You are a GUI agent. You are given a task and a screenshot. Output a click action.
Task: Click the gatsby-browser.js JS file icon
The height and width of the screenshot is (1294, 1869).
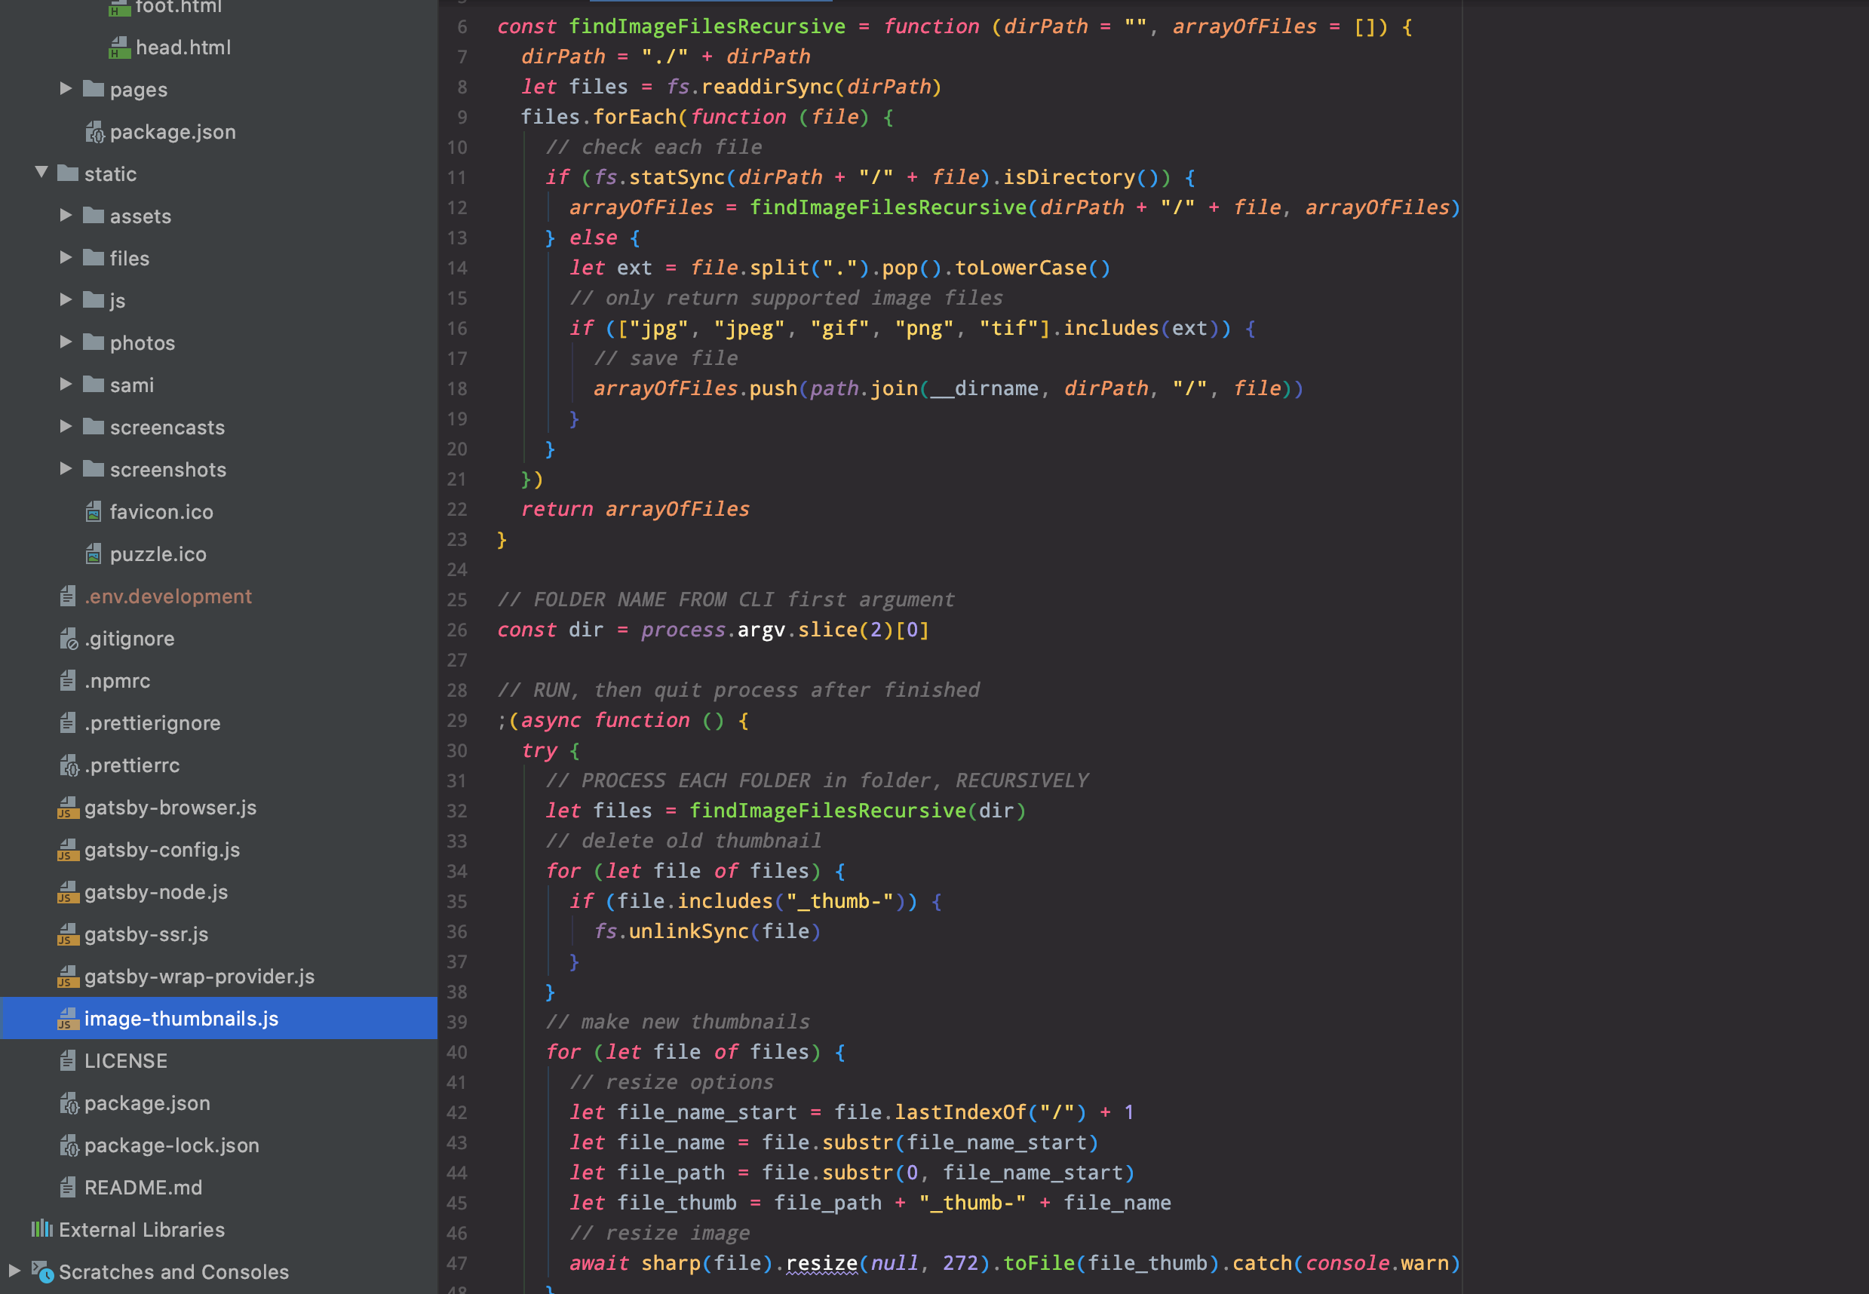[x=68, y=808]
